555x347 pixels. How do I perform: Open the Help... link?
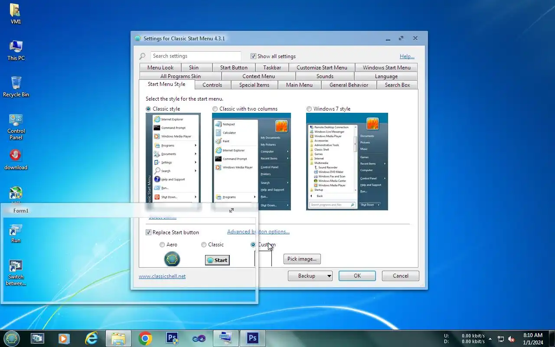(x=407, y=56)
